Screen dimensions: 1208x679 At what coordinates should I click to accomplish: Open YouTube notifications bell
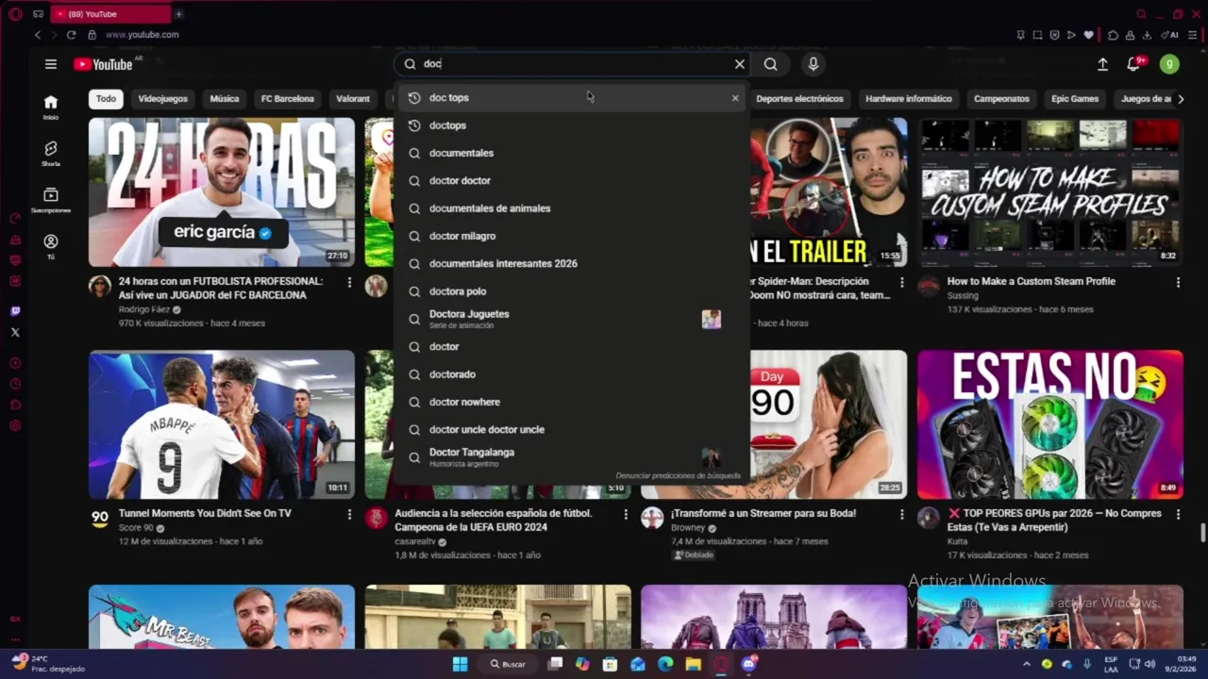1134,64
